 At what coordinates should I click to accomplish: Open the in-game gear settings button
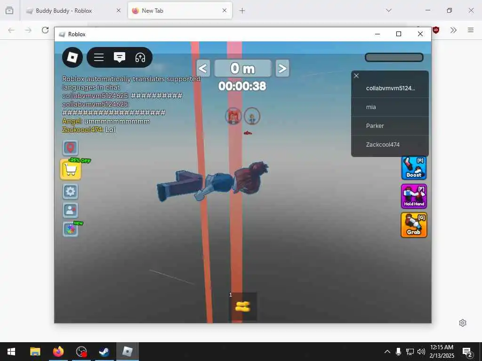click(x=71, y=192)
